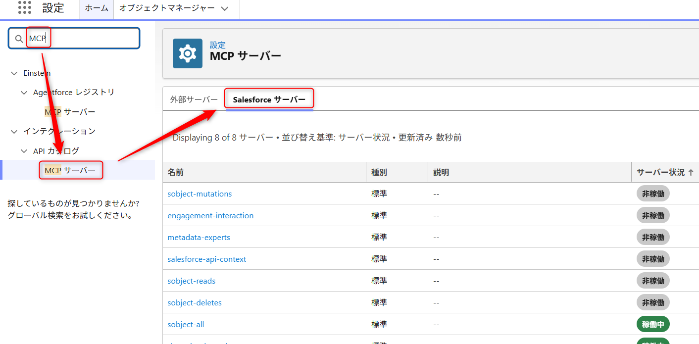Select the Salesforce サーバー tab
The image size is (699, 344).
(269, 99)
